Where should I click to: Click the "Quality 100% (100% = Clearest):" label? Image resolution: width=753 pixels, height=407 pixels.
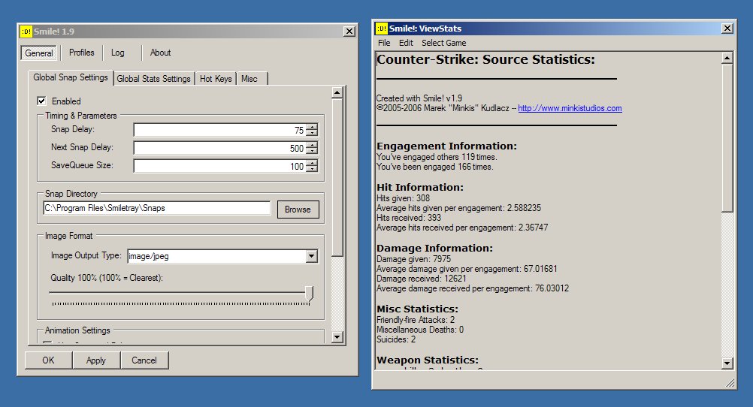[107, 278]
